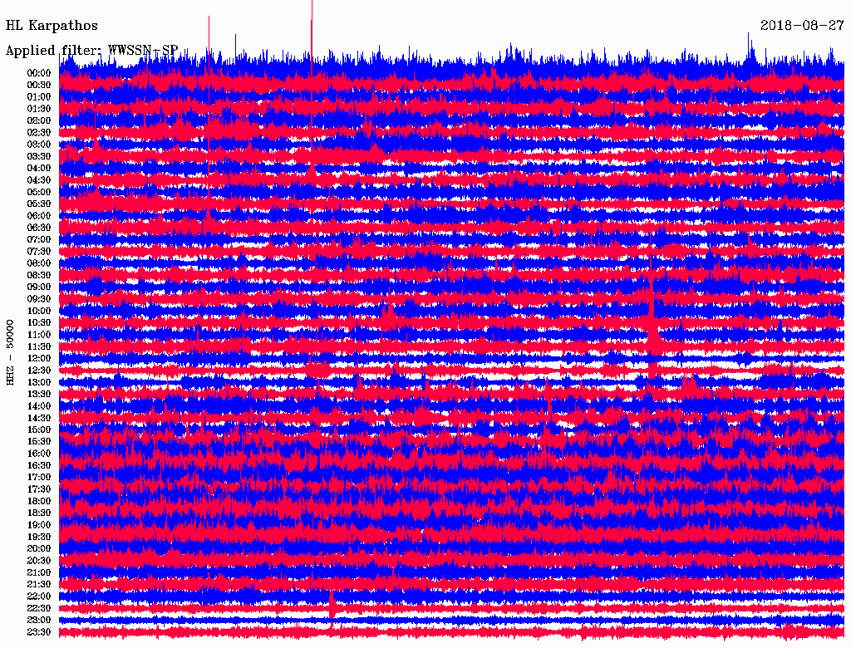Click the 10:30 time label
851x648 pixels.
[39, 323]
